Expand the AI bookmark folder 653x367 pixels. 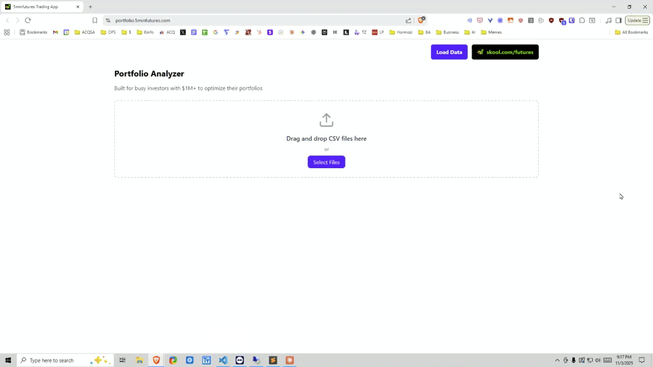point(470,32)
